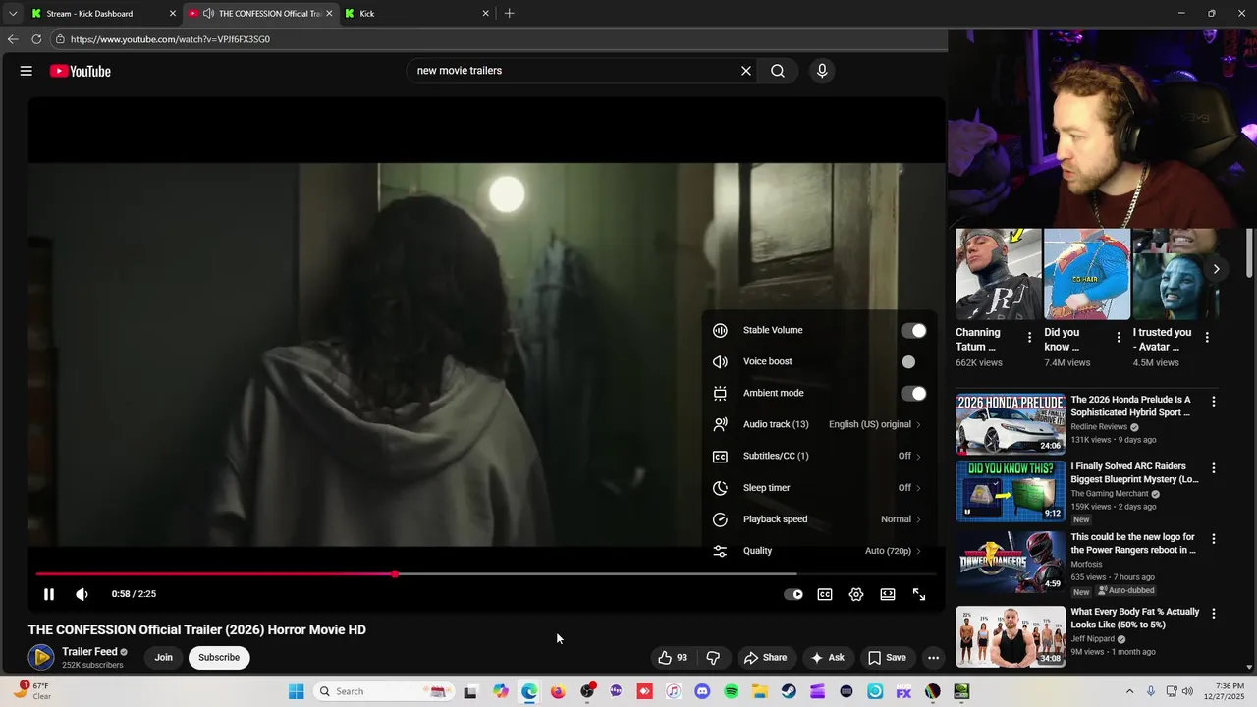This screenshot has width=1257, height=707.
Task: Open the Quality submenu
Action: [819, 549]
